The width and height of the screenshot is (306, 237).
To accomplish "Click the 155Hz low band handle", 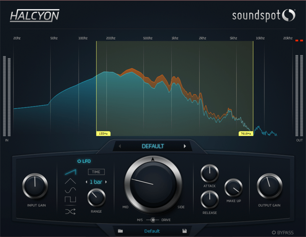I will [103, 134].
